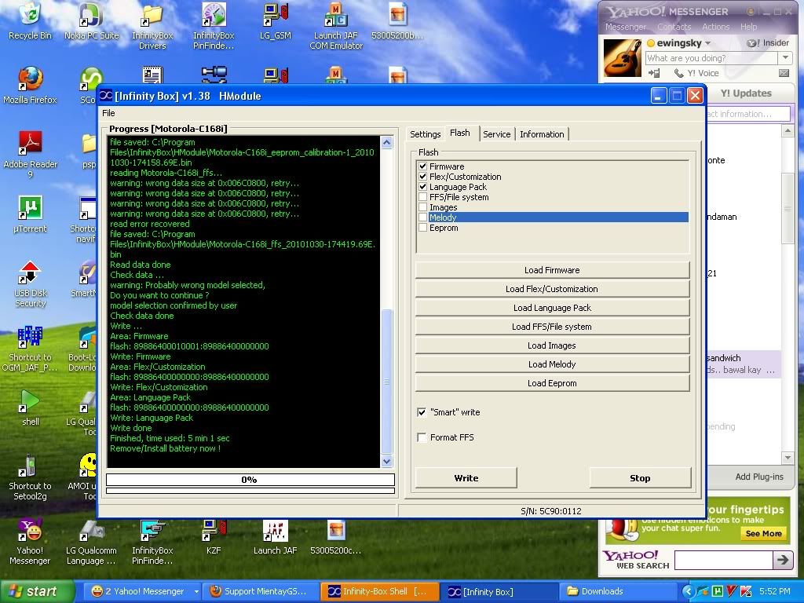Launch the LG_GSM desktop shortcut
The width and height of the screenshot is (804, 603).
[276, 16]
